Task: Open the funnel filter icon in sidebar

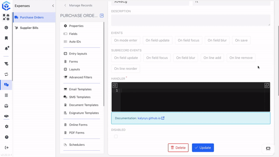Action: pos(6,64)
